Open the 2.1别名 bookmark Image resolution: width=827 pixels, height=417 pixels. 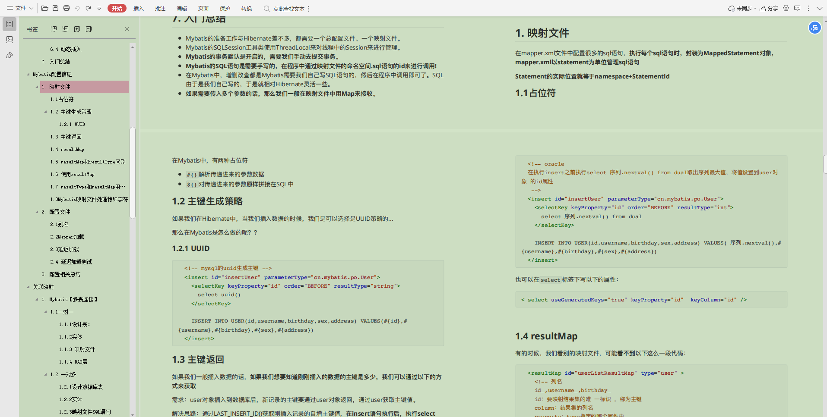pos(59,224)
